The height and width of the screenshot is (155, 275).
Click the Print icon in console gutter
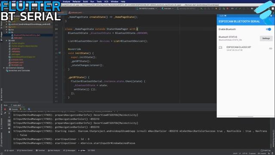[9, 128]
